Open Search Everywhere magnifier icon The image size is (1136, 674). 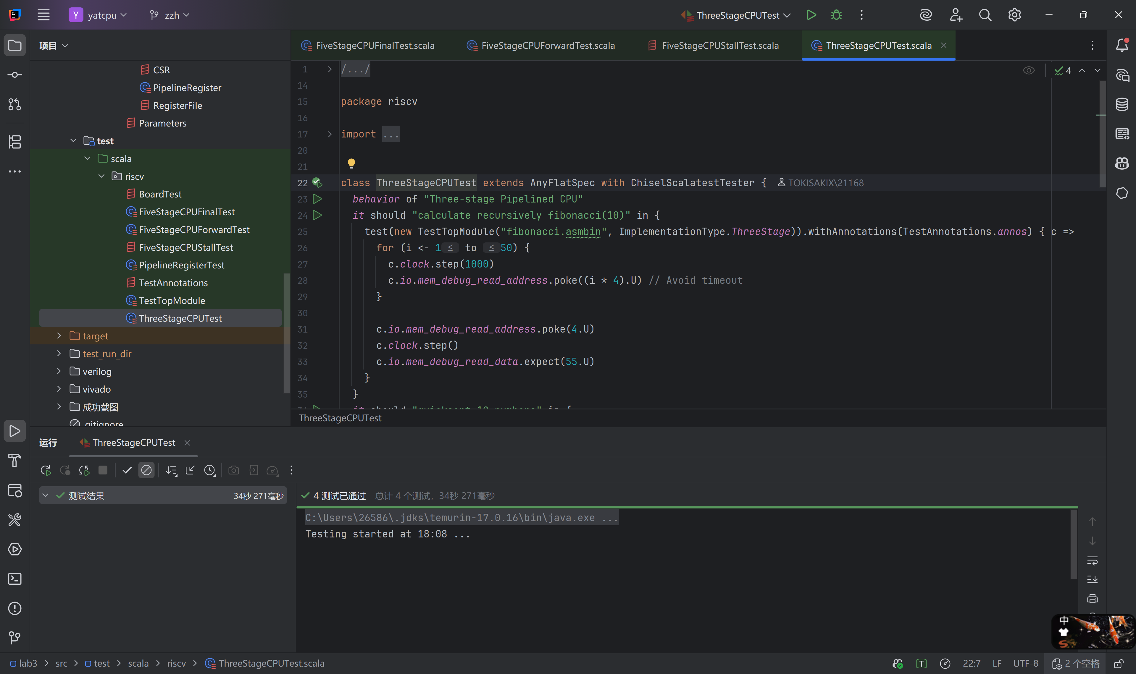pyautogui.click(x=985, y=15)
